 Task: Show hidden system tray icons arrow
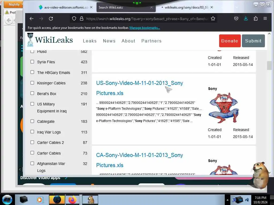227,200
